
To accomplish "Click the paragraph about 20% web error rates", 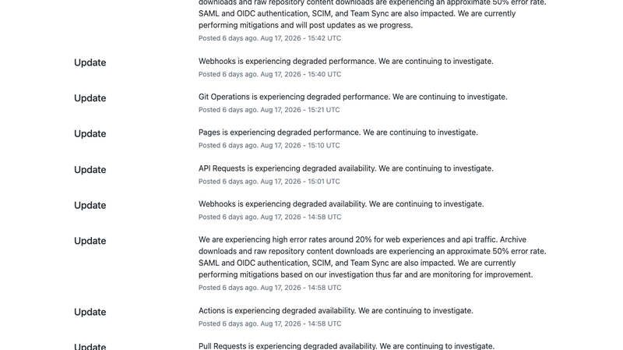I will coord(372,257).
